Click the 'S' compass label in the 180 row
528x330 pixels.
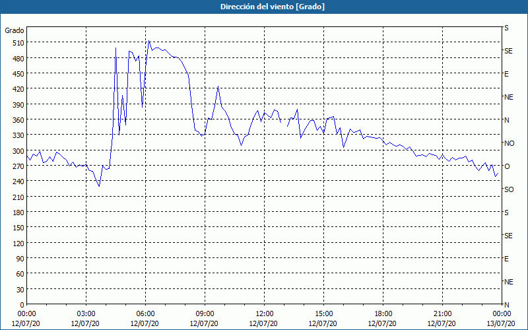tap(506, 213)
